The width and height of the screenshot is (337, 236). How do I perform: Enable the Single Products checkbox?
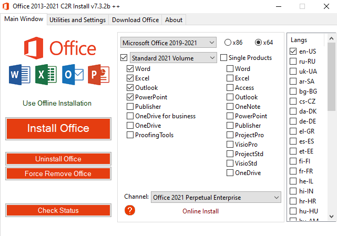(224, 58)
